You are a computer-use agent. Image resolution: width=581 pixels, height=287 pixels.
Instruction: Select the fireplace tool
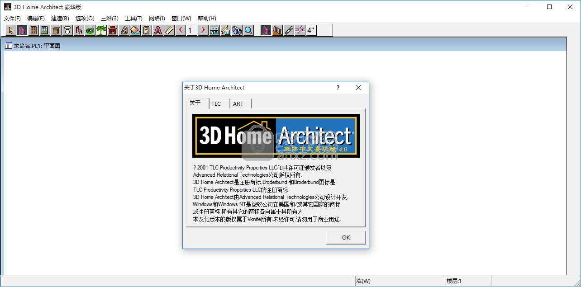click(113, 30)
